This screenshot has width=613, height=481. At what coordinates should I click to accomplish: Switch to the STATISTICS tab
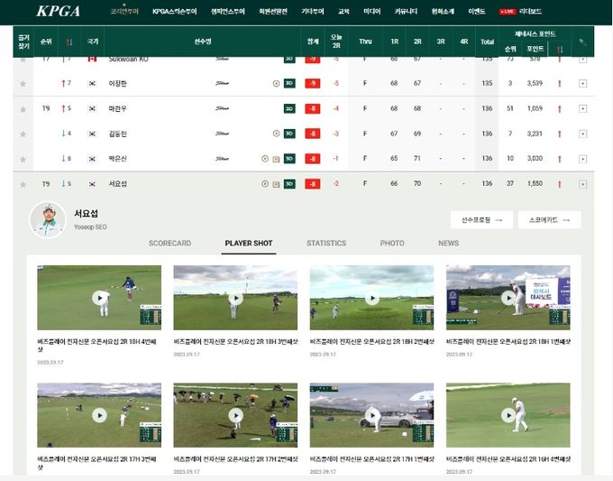[x=326, y=243]
